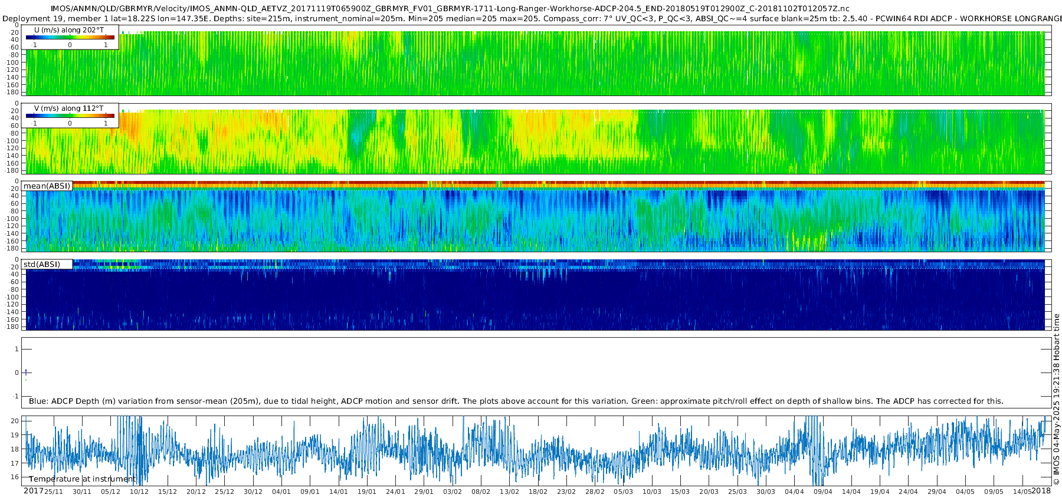Click the 24/04 date tick label
1062x501 pixels.
click(908, 492)
